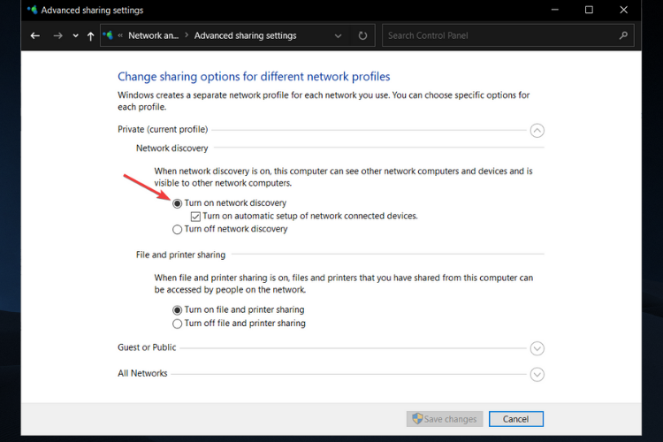Open the recent locations dropdown arrow
The image size is (663, 442).
click(x=75, y=36)
